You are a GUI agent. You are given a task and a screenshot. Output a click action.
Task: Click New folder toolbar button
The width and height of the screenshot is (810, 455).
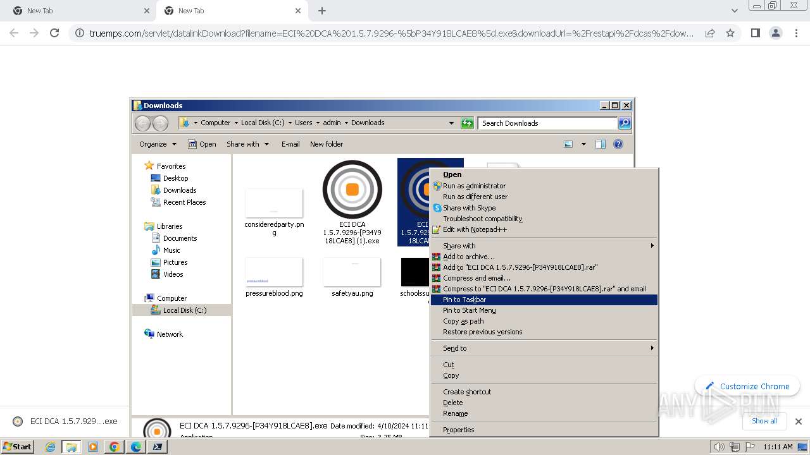[327, 144]
